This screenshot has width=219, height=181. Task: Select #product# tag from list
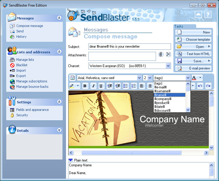[x=169, y=103]
